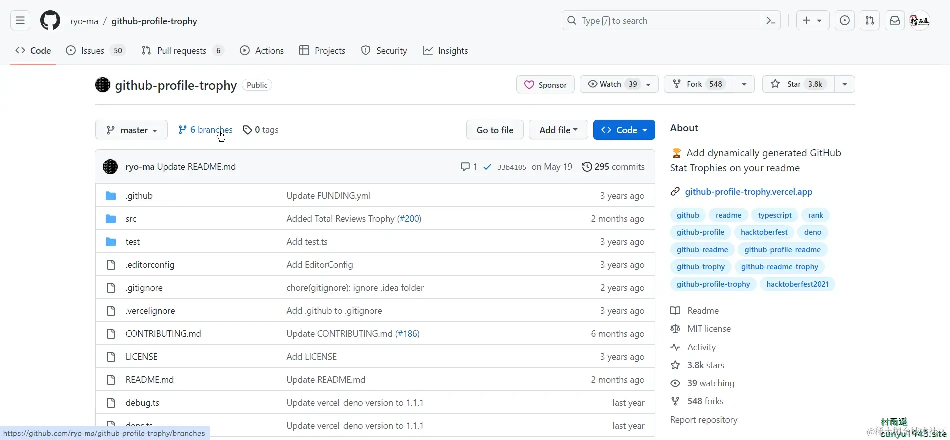
Task: Click the Go to file button
Action: pos(495,130)
